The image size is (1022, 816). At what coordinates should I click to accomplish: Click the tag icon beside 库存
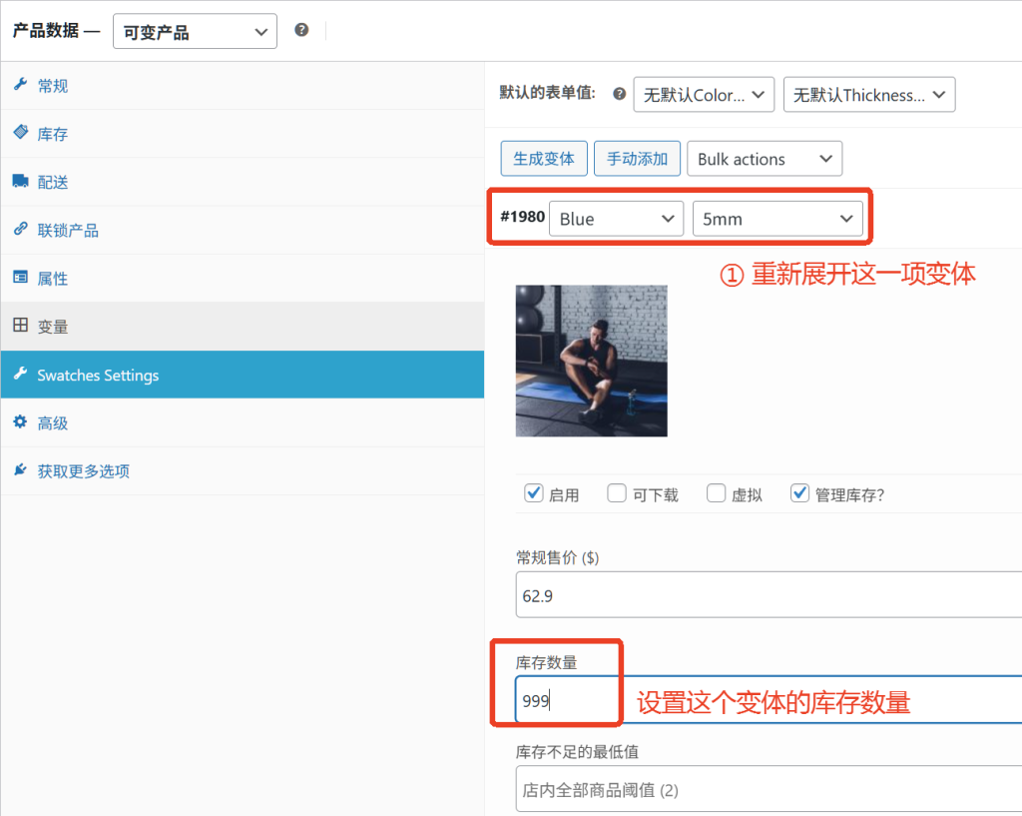[20, 134]
